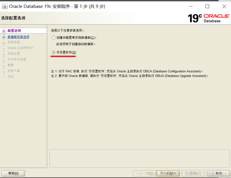Open help with 帮助(H) button
The width and height of the screenshot is (231, 178).
[13, 173]
